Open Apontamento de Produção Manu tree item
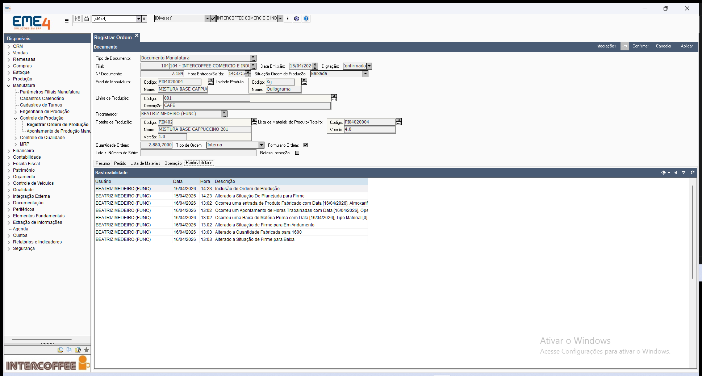Image resolution: width=702 pixels, height=376 pixels. tap(59, 131)
